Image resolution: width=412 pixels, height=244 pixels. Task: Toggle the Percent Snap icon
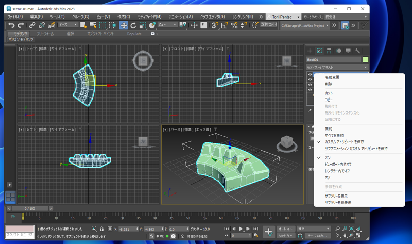234,25
